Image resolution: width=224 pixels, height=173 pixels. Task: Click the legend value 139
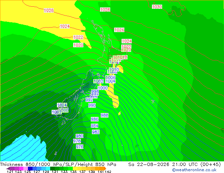[92, 172]
